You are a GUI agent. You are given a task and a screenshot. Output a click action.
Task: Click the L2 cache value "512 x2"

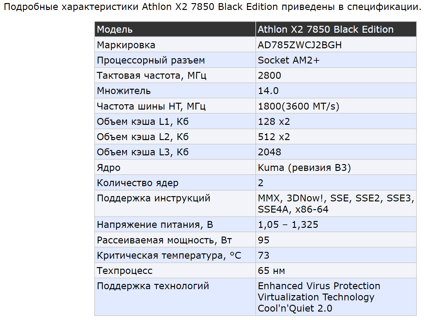[x=274, y=137]
